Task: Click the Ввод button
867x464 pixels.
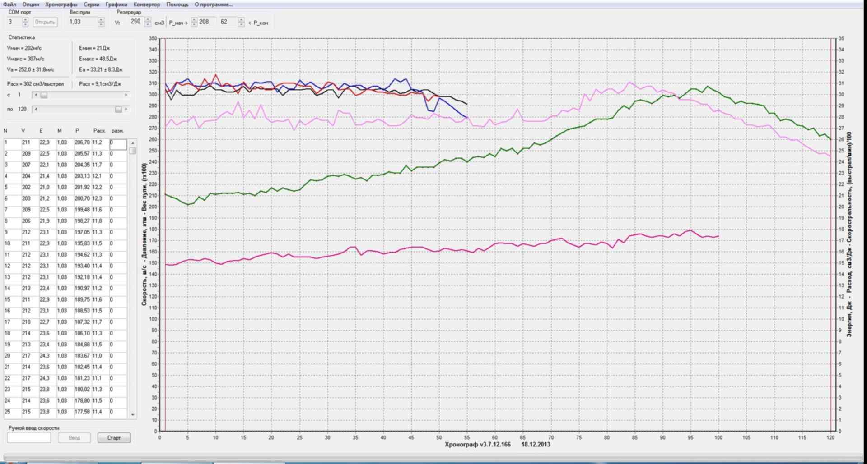Action: point(74,438)
